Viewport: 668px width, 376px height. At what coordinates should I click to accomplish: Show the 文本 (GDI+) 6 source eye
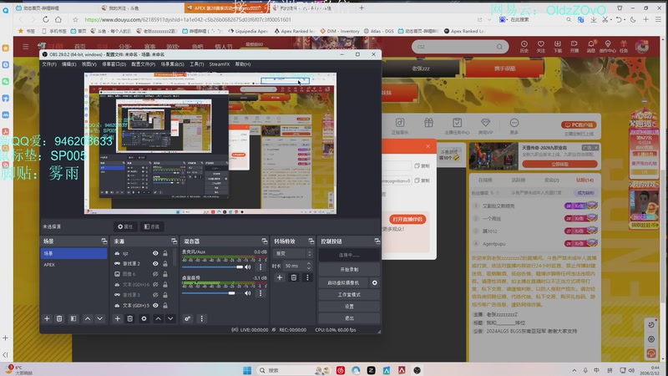[x=155, y=284]
